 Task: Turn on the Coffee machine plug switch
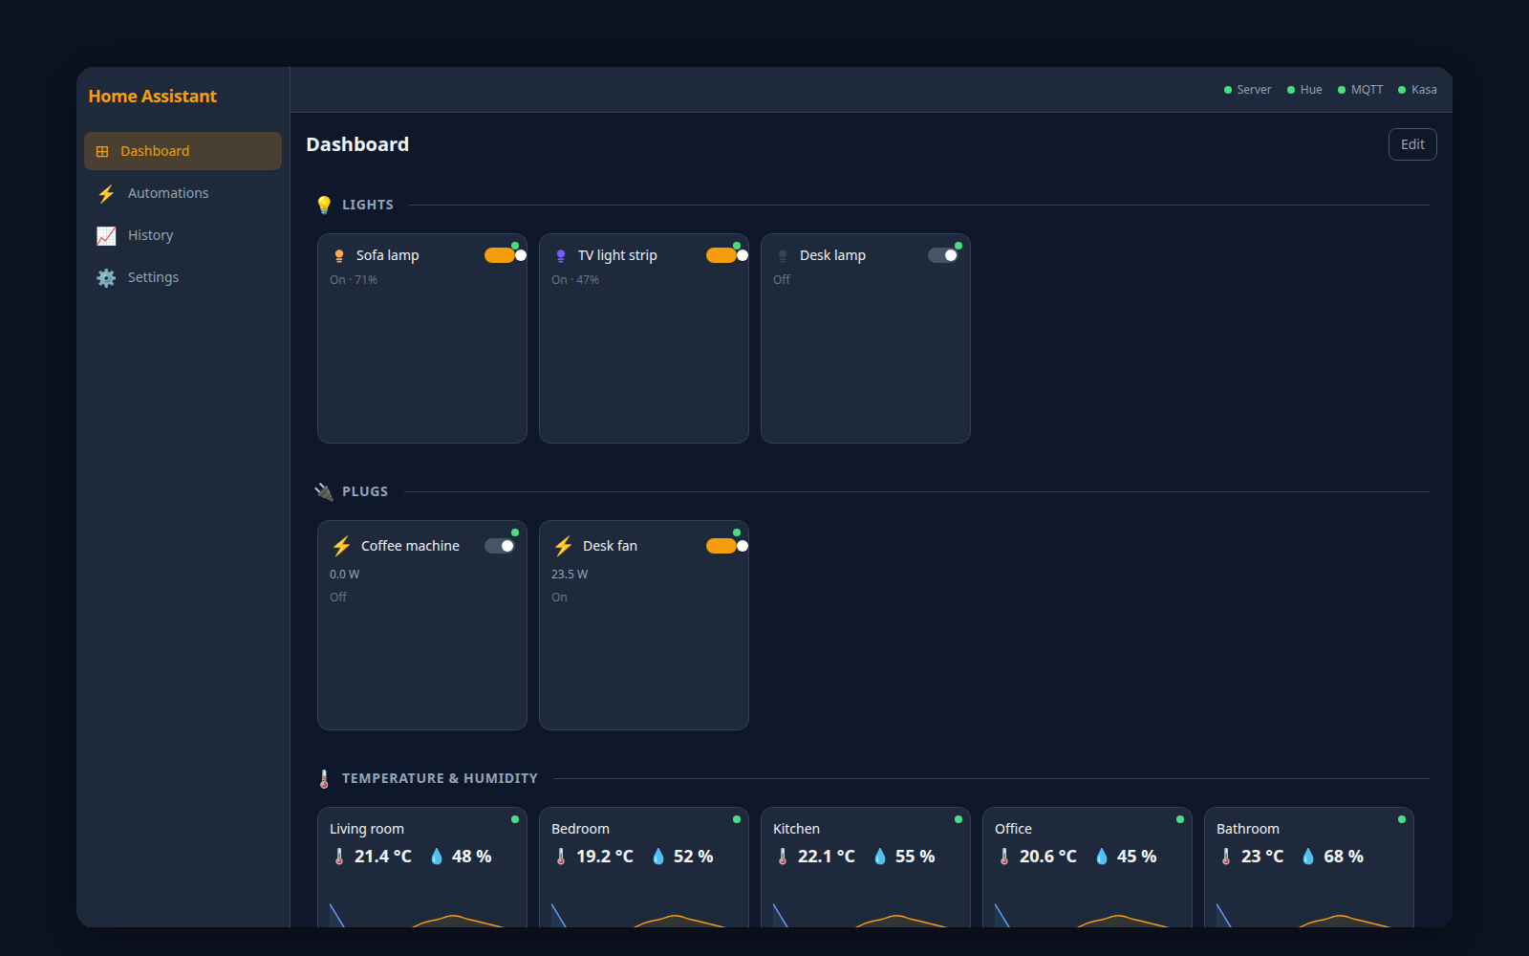(x=500, y=546)
